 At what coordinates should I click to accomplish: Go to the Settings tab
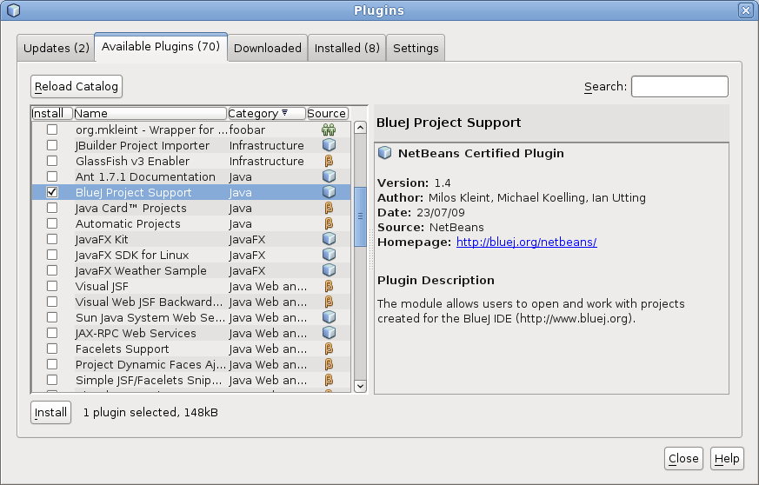[x=416, y=48]
